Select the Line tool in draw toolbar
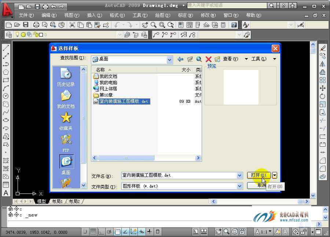 (x=5, y=48)
